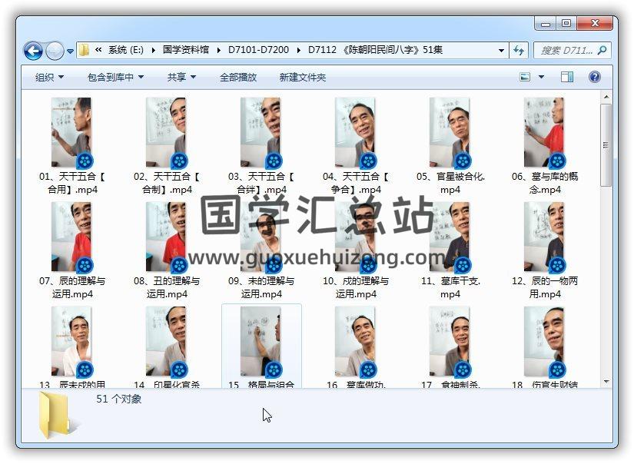This screenshot has width=634, height=464.
Task: Click the 新建文件夹 button
Action: pyautogui.click(x=302, y=77)
